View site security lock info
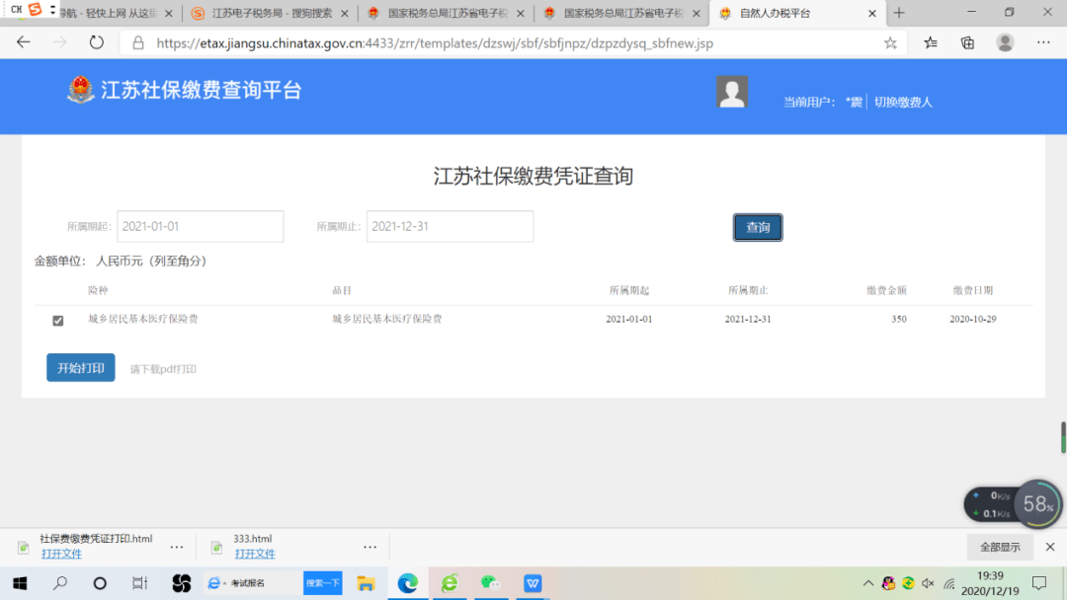This screenshot has height=600, width=1067. coord(138,42)
